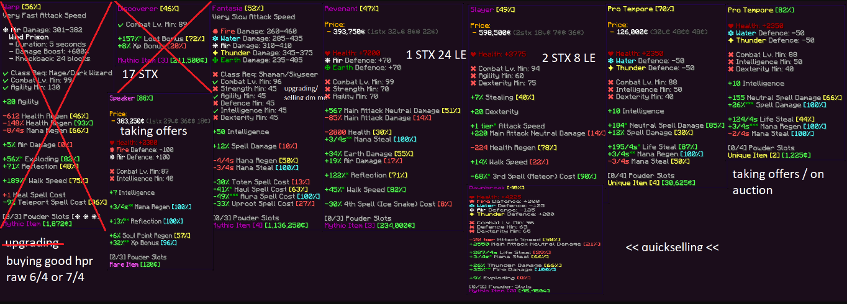
Task: Click the Thunder Damage icon on Fantasia
Action: coord(215,53)
